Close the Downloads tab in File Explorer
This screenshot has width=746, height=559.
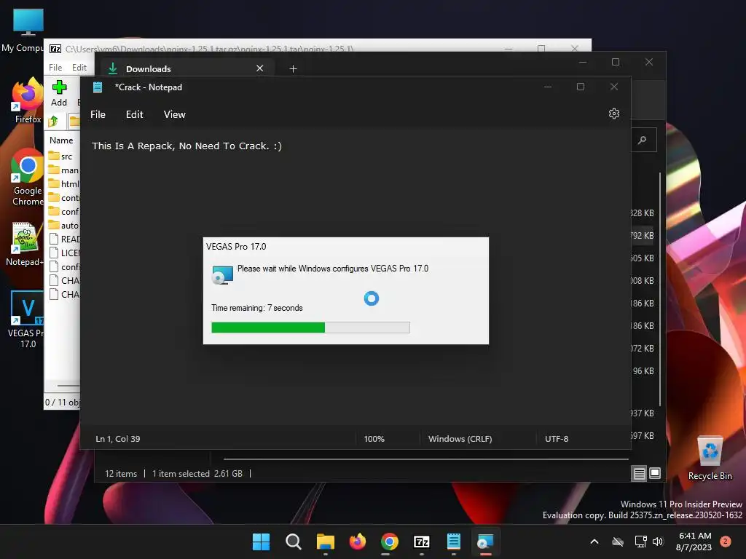(x=260, y=68)
